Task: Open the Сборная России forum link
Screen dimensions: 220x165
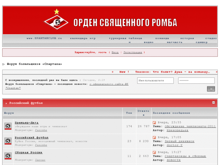Action: tap(28, 152)
